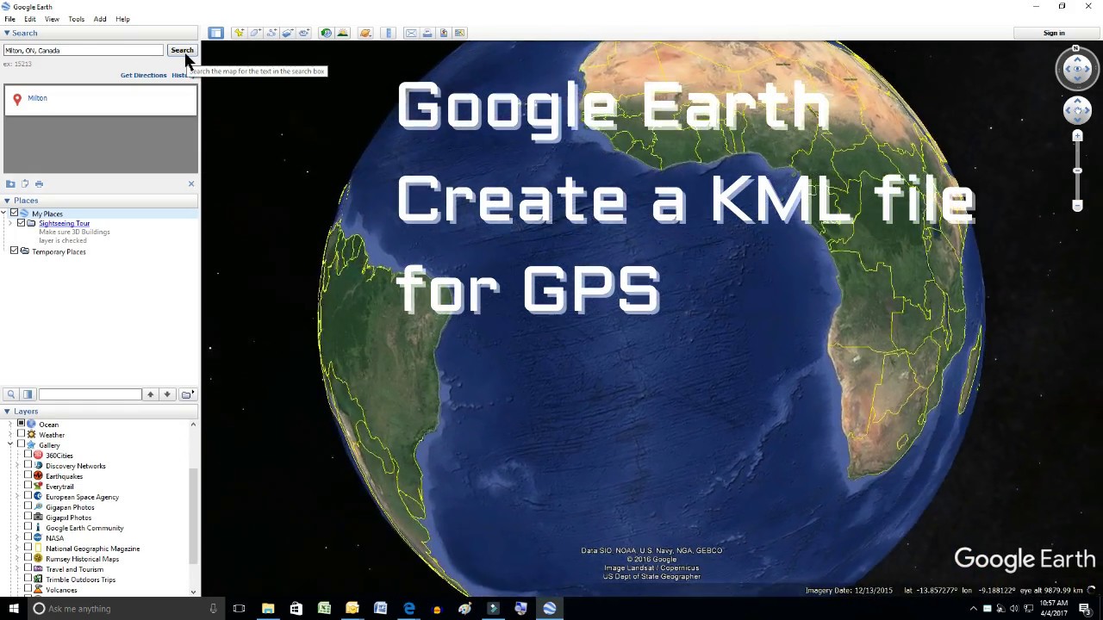Print search results panel icon
Image resolution: width=1103 pixels, height=620 pixels.
[x=39, y=183]
